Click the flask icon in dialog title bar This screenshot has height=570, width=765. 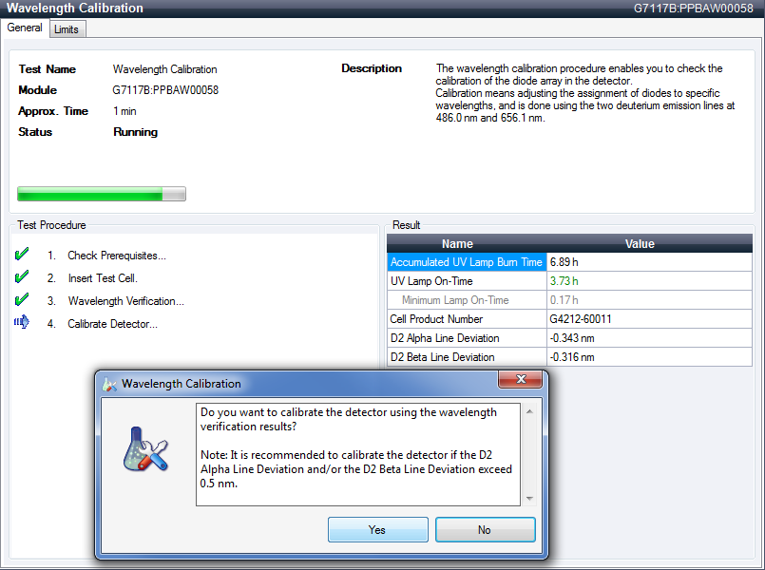pyautogui.click(x=109, y=384)
